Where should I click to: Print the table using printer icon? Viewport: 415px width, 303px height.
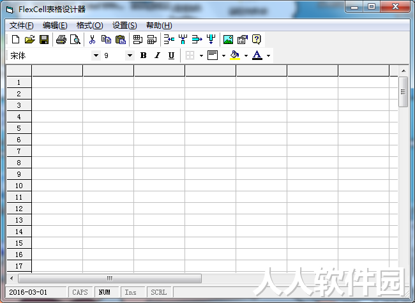(61, 40)
